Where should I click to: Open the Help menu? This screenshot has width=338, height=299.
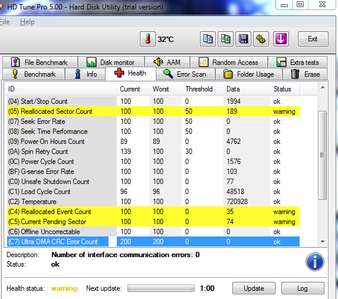(27, 22)
